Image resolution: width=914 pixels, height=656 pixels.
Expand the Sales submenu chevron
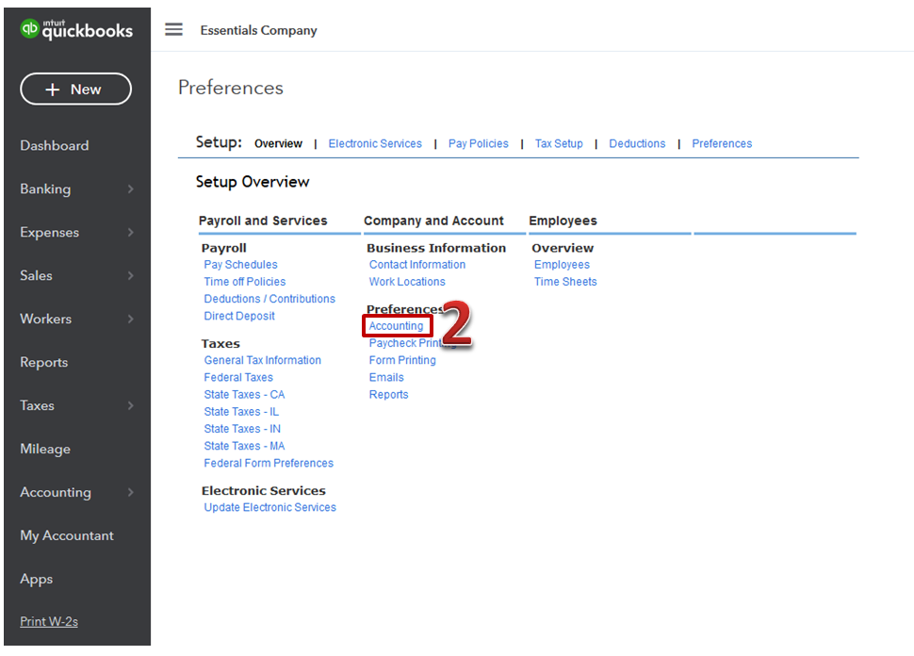point(131,275)
